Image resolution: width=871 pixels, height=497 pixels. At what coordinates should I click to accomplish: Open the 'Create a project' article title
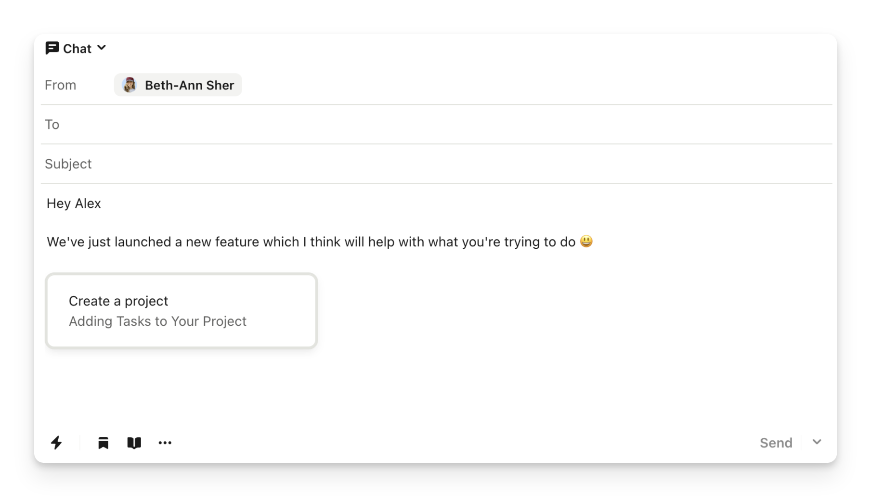tap(118, 301)
